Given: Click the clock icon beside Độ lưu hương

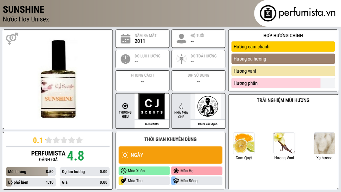Looking at the screenshot, I should 126,59.
